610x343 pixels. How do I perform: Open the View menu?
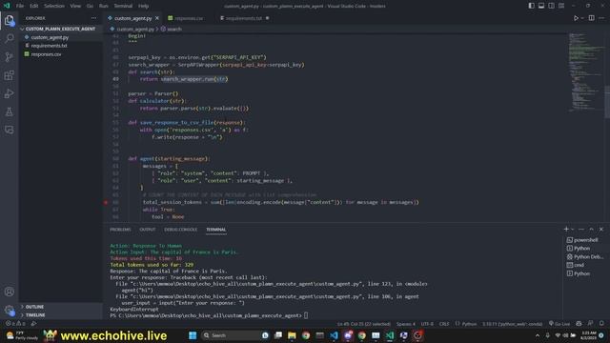pyautogui.click(x=75, y=6)
